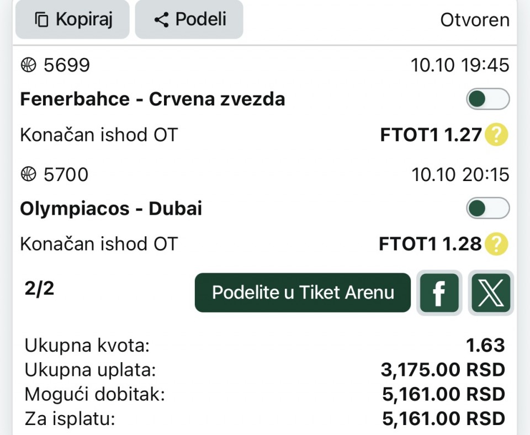The image size is (530, 435).
Task: Open the Olympiacos - Dubai match
Action: (111, 209)
